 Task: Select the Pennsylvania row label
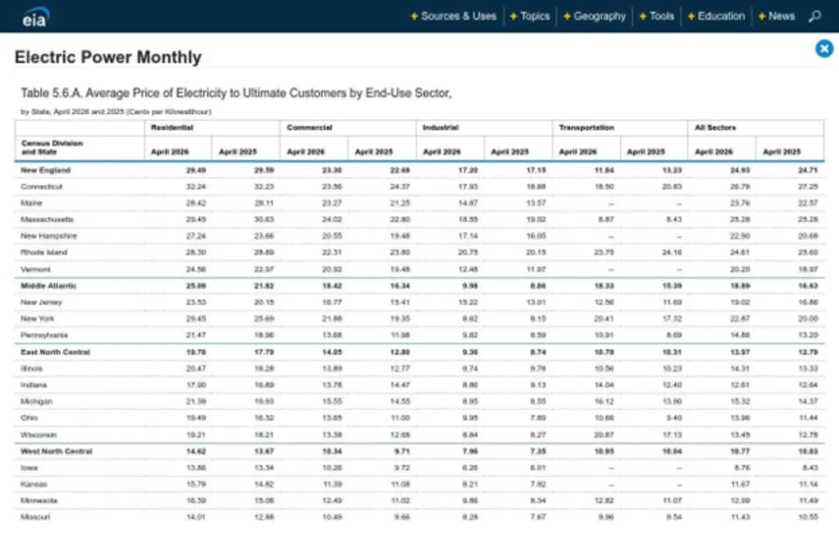[x=45, y=335]
